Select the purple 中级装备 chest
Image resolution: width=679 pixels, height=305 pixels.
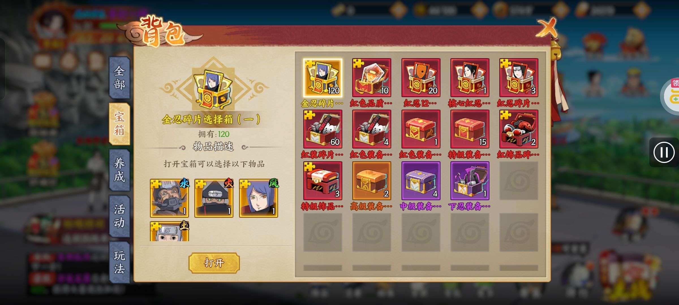(x=421, y=181)
